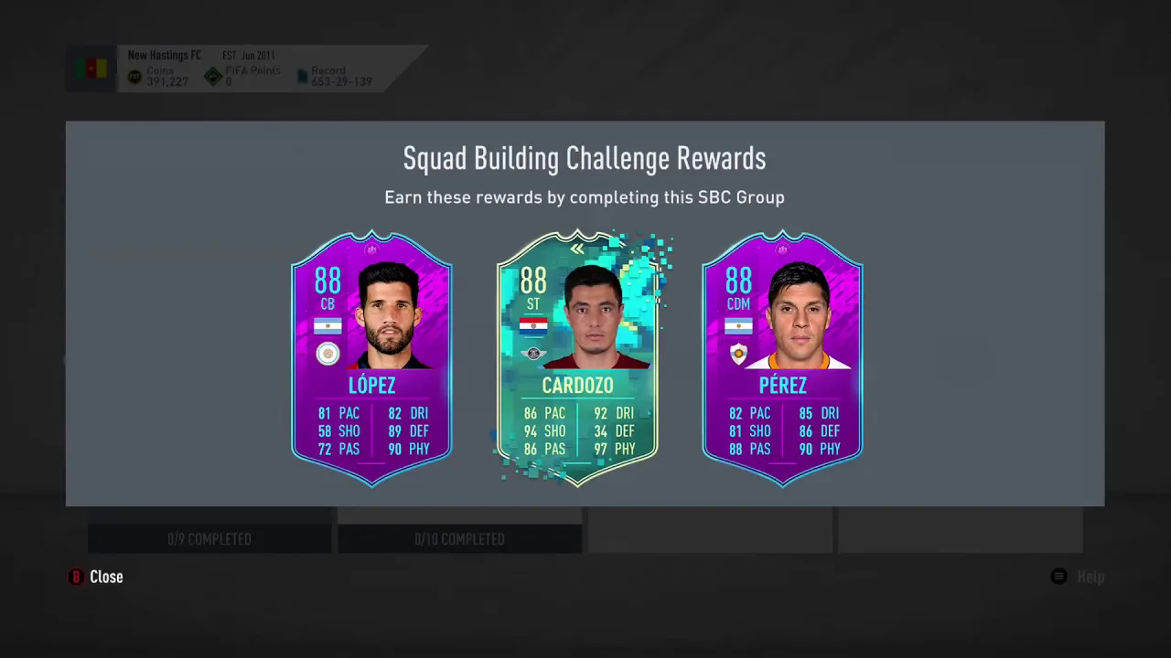Click the red B Close button icon
Viewport: 1171px width, 658px height.
click(x=76, y=577)
